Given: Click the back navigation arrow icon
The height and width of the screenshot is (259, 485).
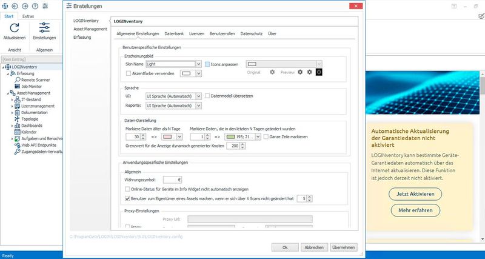Looking at the screenshot, I should (15, 6).
